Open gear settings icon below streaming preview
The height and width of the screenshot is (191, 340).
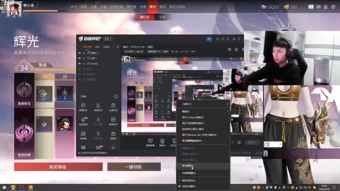[239, 143]
